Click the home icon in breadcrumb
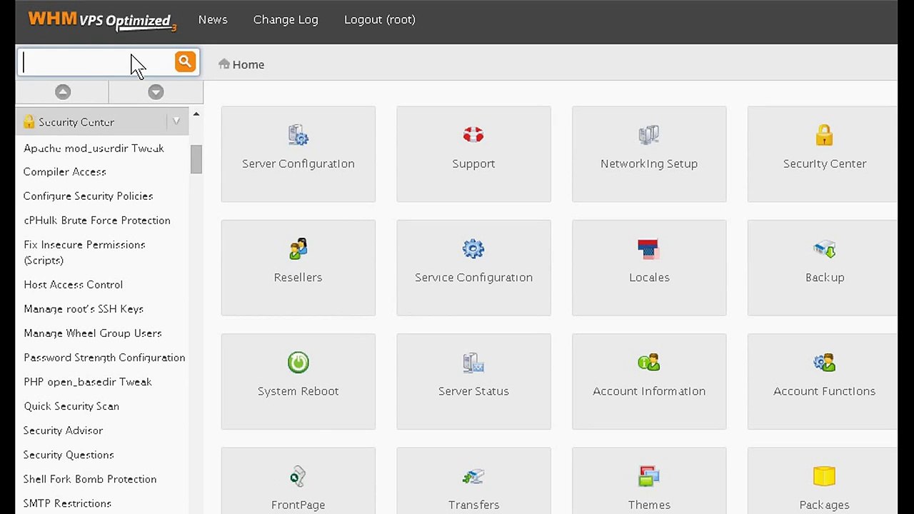The height and width of the screenshot is (514, 914). click(x=224, y=64)
